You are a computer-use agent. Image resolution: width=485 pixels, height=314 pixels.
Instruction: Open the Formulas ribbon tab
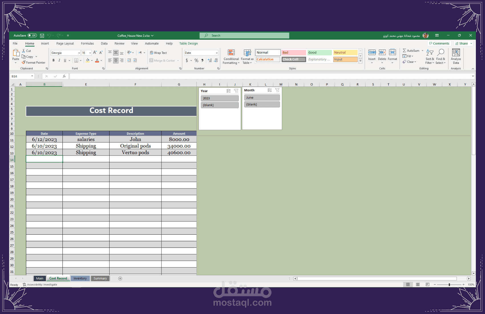coord(87,43)
